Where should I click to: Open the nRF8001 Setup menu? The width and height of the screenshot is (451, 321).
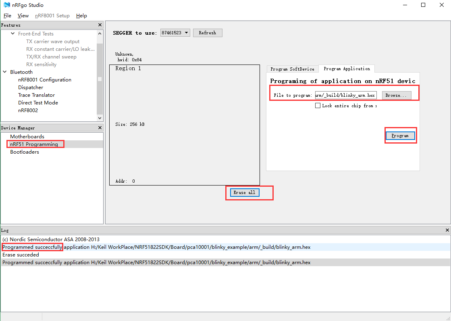point(52,16)
